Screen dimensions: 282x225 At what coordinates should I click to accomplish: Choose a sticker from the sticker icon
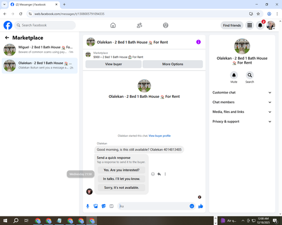pyautogui.click(x=104, y=206)
